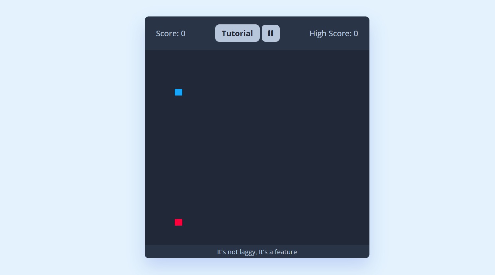Image resolution: width=495 pixels, height=275 pixels.
Task: Click the center of the dark game board
Action: 257,148
